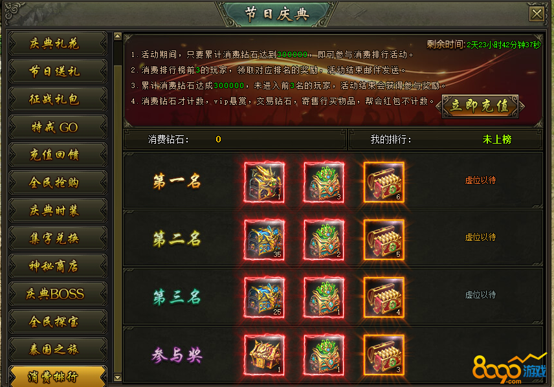Select second place gold ingot chest icon
Screen dimensions: 554x387
click(x=384, y=239)
